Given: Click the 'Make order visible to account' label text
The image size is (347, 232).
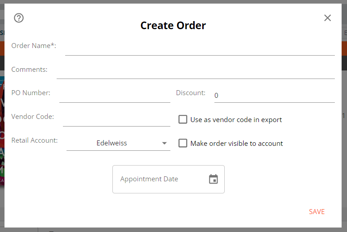Looking at the screenshot, I should (236, 144).
